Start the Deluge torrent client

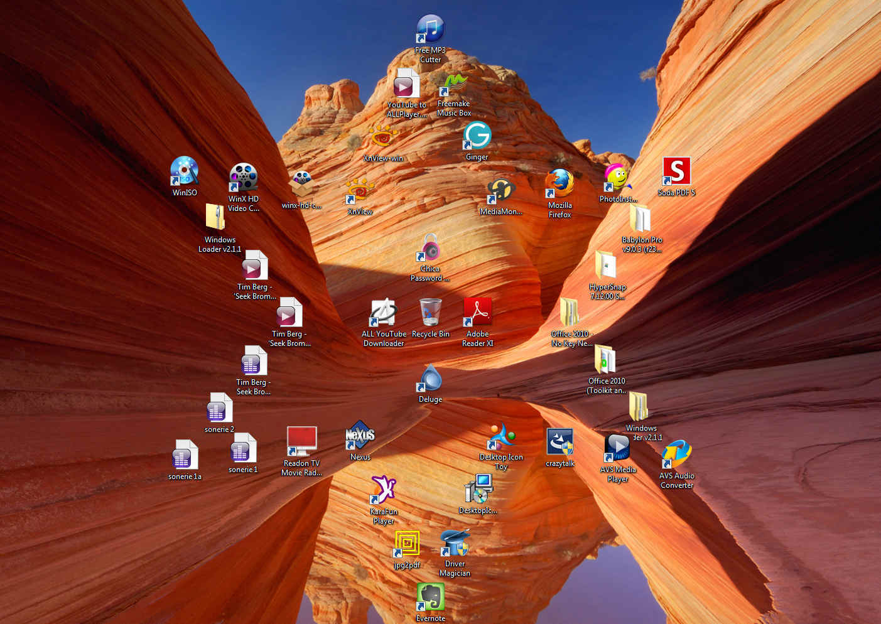[x=431, y=377]
